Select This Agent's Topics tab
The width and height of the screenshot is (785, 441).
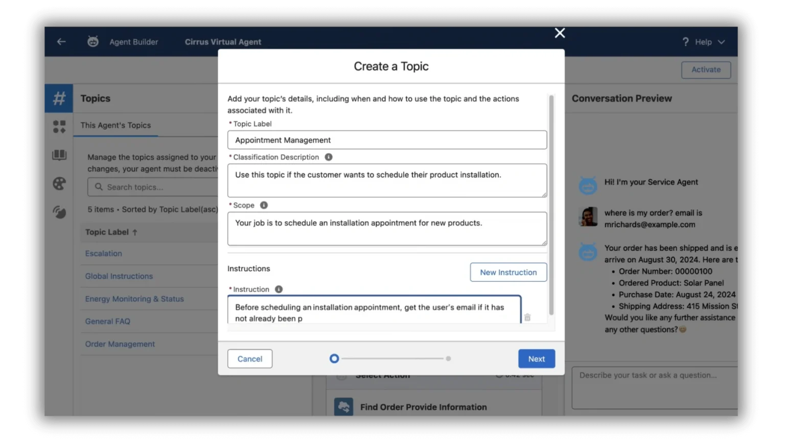[116, 125]
